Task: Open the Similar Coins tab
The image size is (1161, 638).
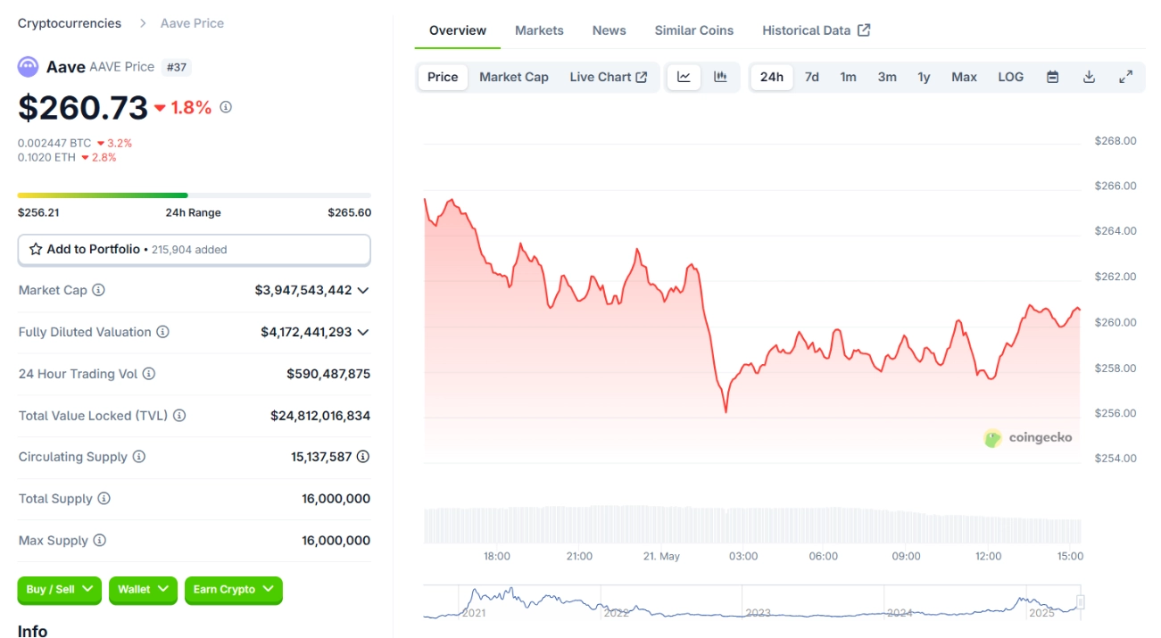Action: pos(694,30)
